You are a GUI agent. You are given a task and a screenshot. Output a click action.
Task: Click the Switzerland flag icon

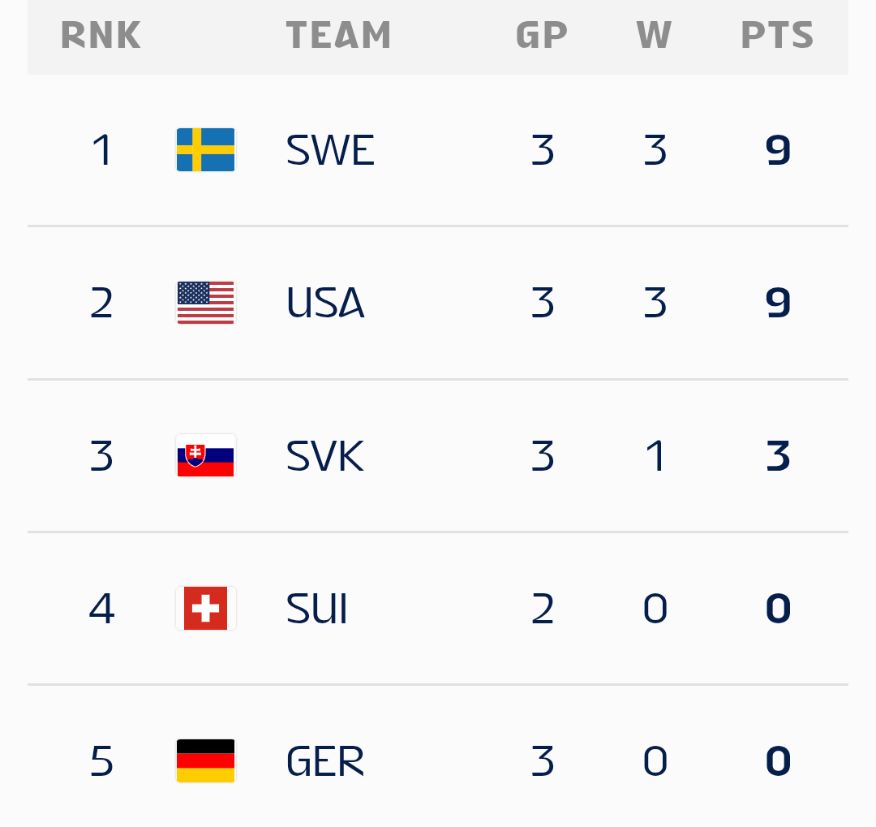[x=206, y=609]
